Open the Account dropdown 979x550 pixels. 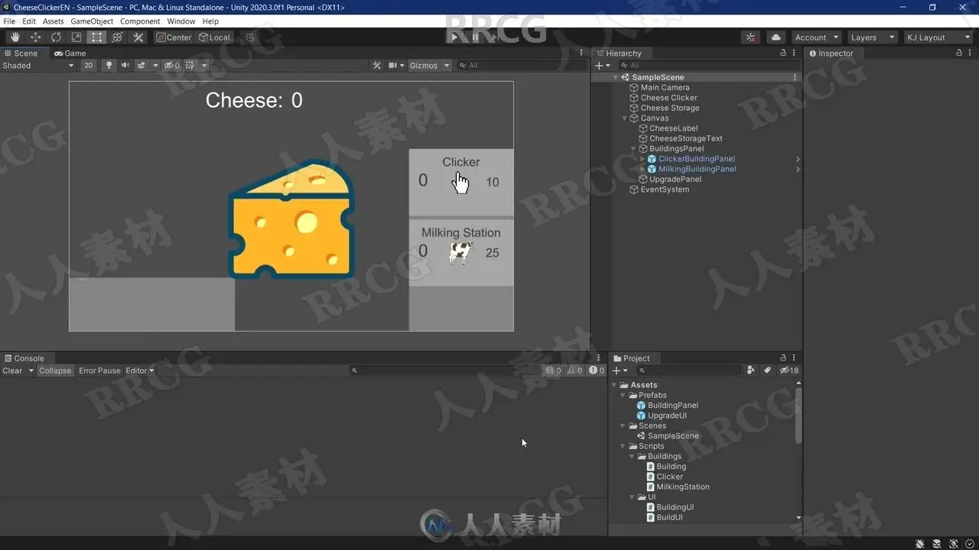815,37
